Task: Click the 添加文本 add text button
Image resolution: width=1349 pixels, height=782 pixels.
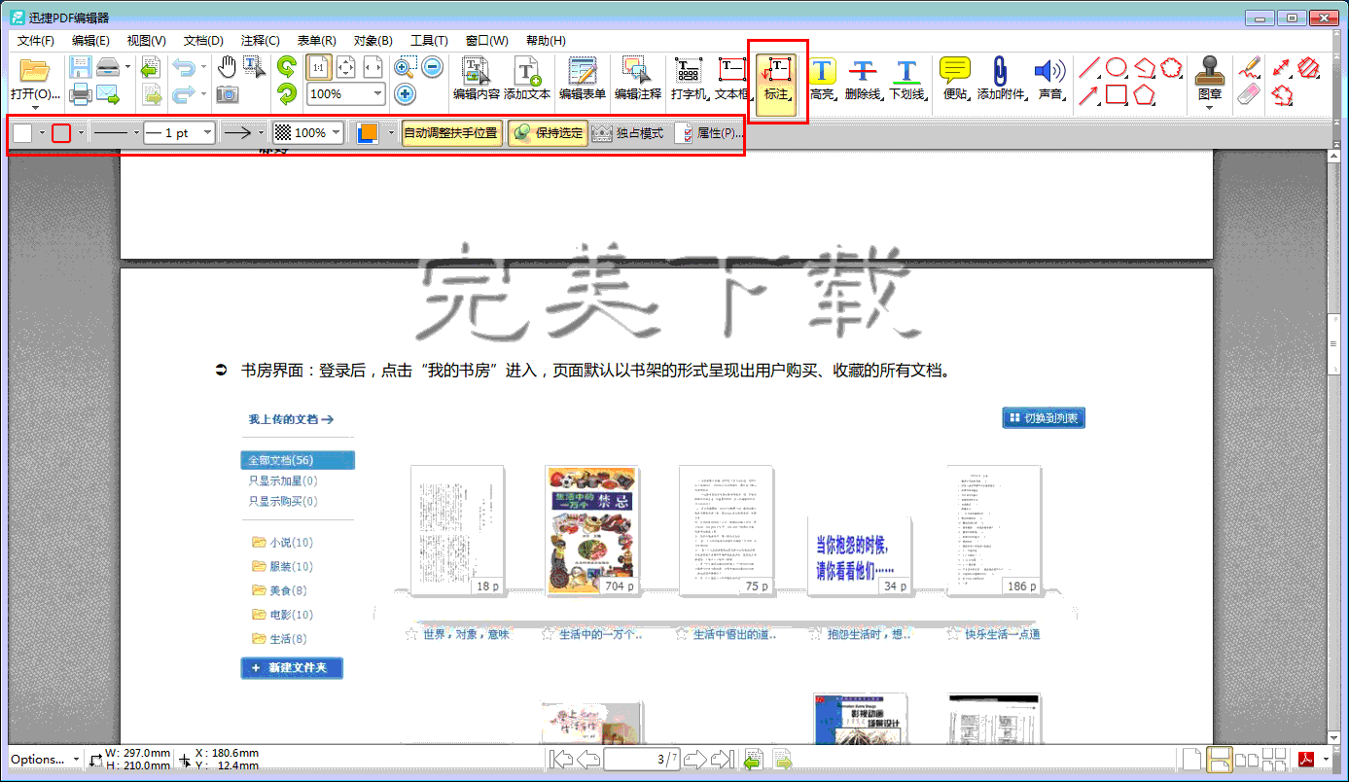Action: (x=527, y=80)
